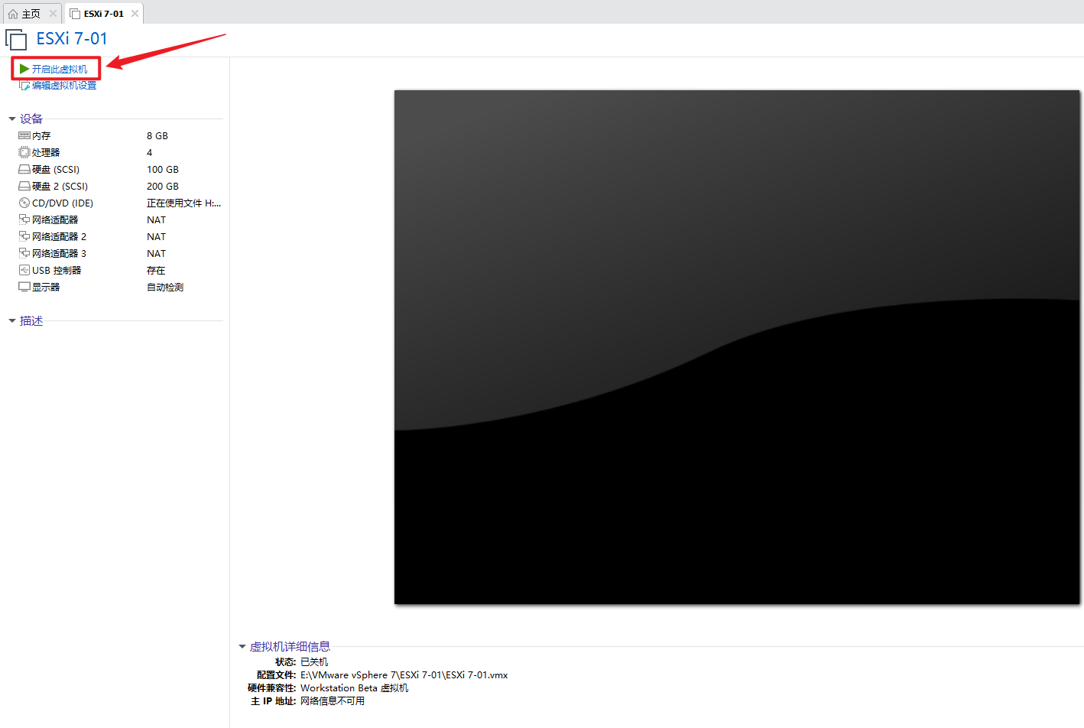Screen dimensions: 1084x728
Task: Collapse the 虚拟机详细信息 section
Action: (242, 647)
